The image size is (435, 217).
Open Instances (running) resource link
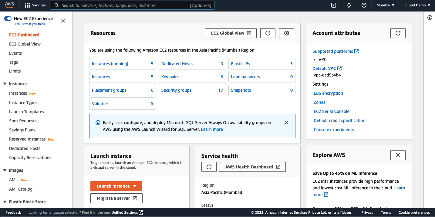[x=110, y=64]
